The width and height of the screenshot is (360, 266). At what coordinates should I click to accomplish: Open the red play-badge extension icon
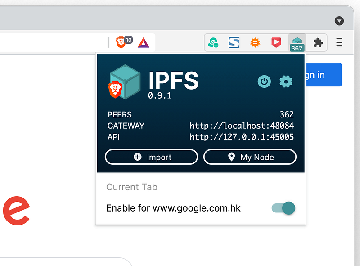[276, 42]
